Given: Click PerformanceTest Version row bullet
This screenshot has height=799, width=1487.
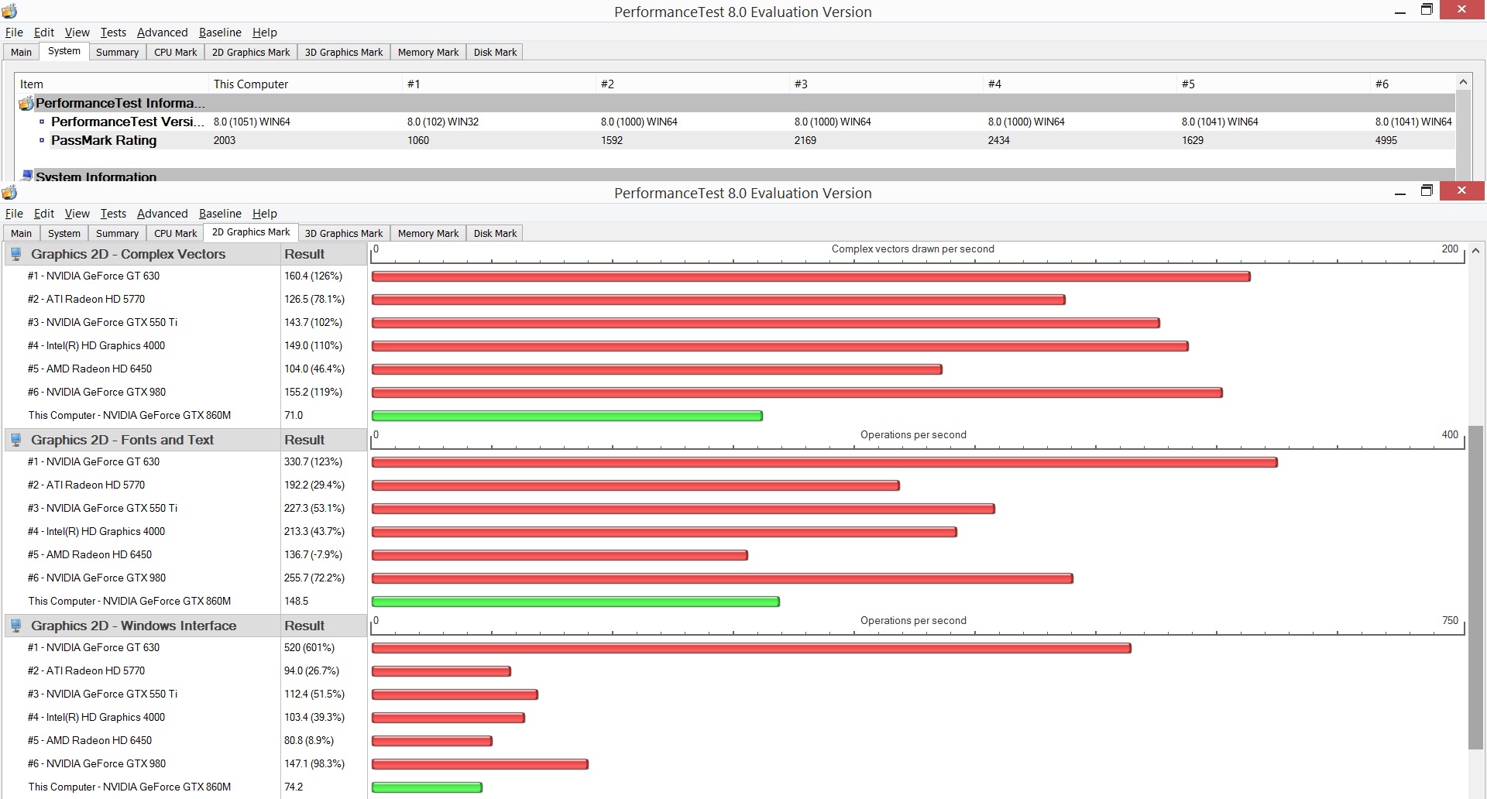Looking at the screenshot, I should [x=42, y=122].
